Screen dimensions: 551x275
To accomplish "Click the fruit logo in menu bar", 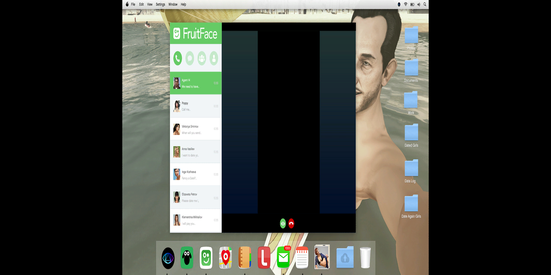I will 127,4.
